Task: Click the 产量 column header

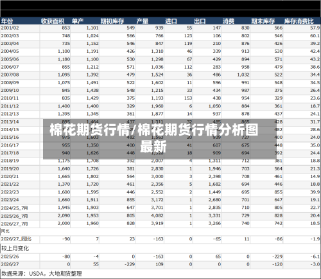Action: click(143, 21)
